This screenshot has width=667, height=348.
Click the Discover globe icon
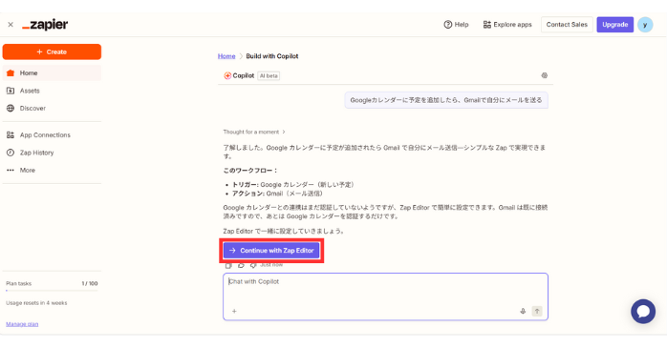point(11,109)
